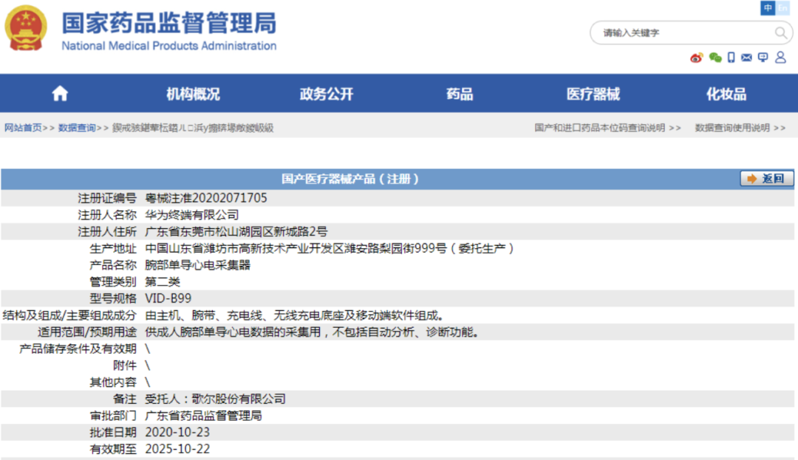Viewport: 798px width, 460px height.
Task: Select the home icon on the navigation bar
Action: point(59,92)
